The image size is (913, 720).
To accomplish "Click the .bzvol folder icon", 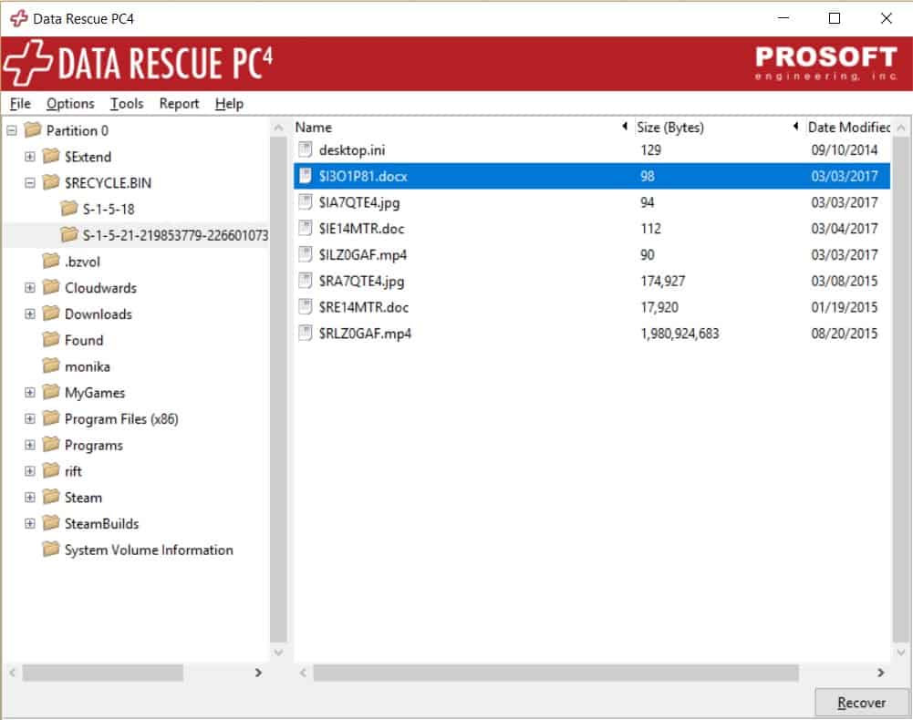I will coord(51,261).
